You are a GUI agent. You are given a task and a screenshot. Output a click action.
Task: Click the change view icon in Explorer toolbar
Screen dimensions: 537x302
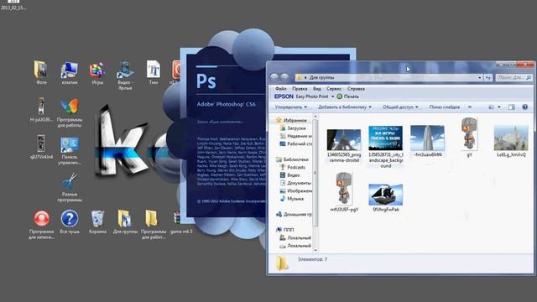point(491,107)
